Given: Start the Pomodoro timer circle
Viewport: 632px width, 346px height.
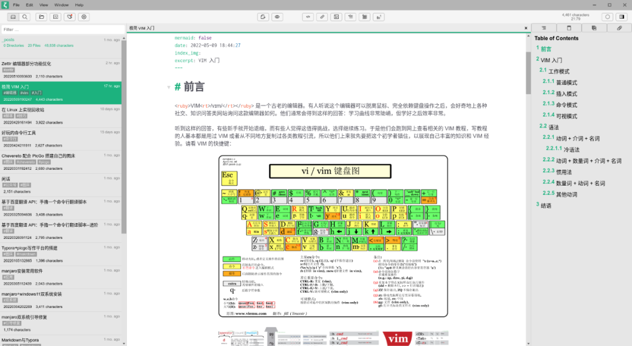Looking at the screenshot, I should (607, 17).
